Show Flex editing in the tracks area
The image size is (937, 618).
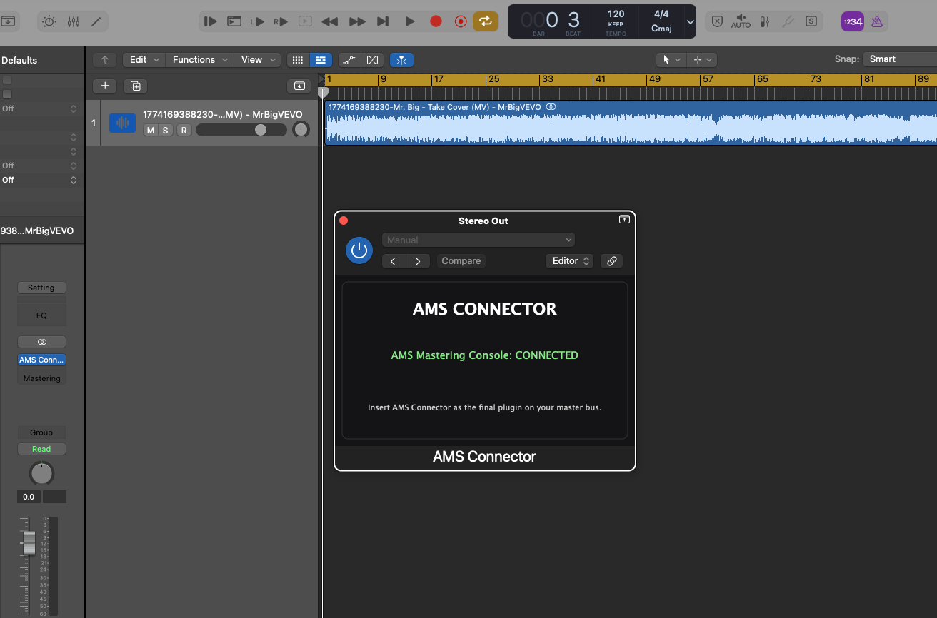tap(372, 60)
